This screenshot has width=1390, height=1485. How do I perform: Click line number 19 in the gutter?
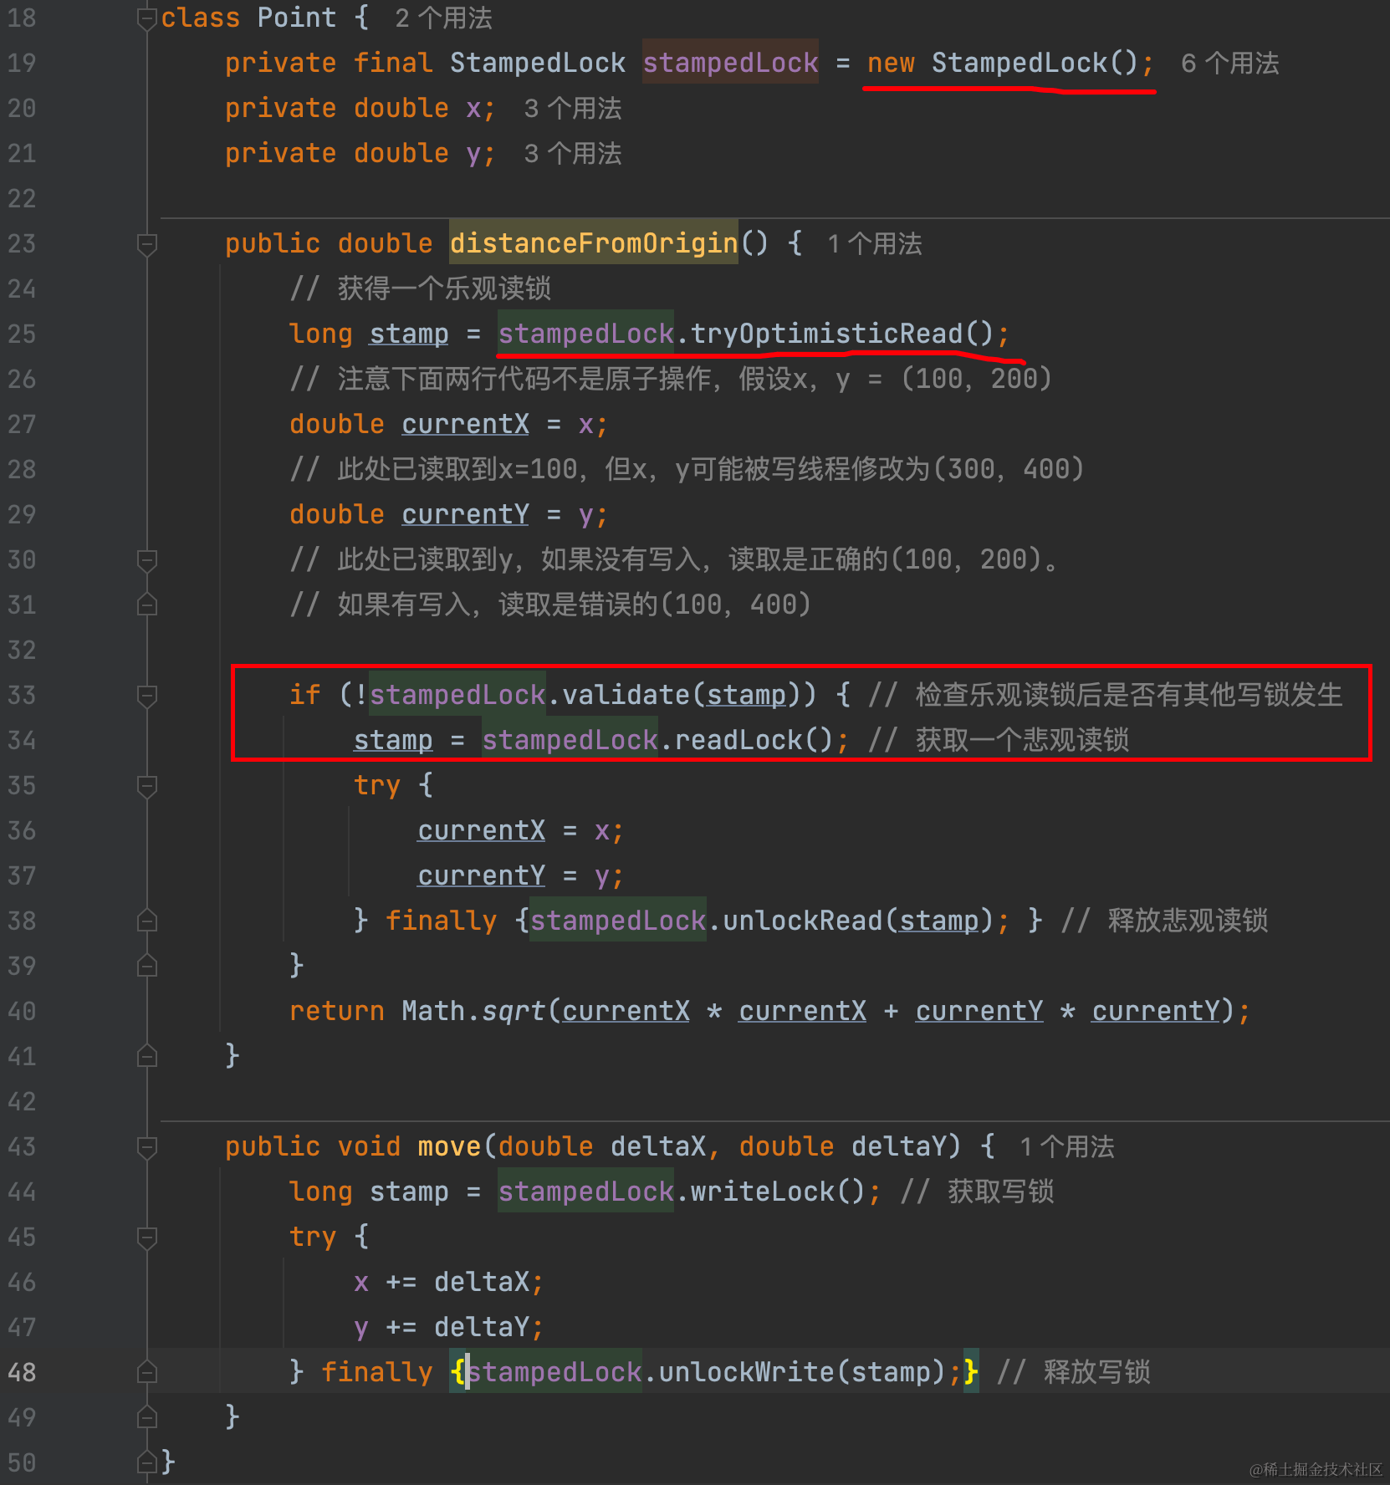pyautogui.click(x=22, y=63)
